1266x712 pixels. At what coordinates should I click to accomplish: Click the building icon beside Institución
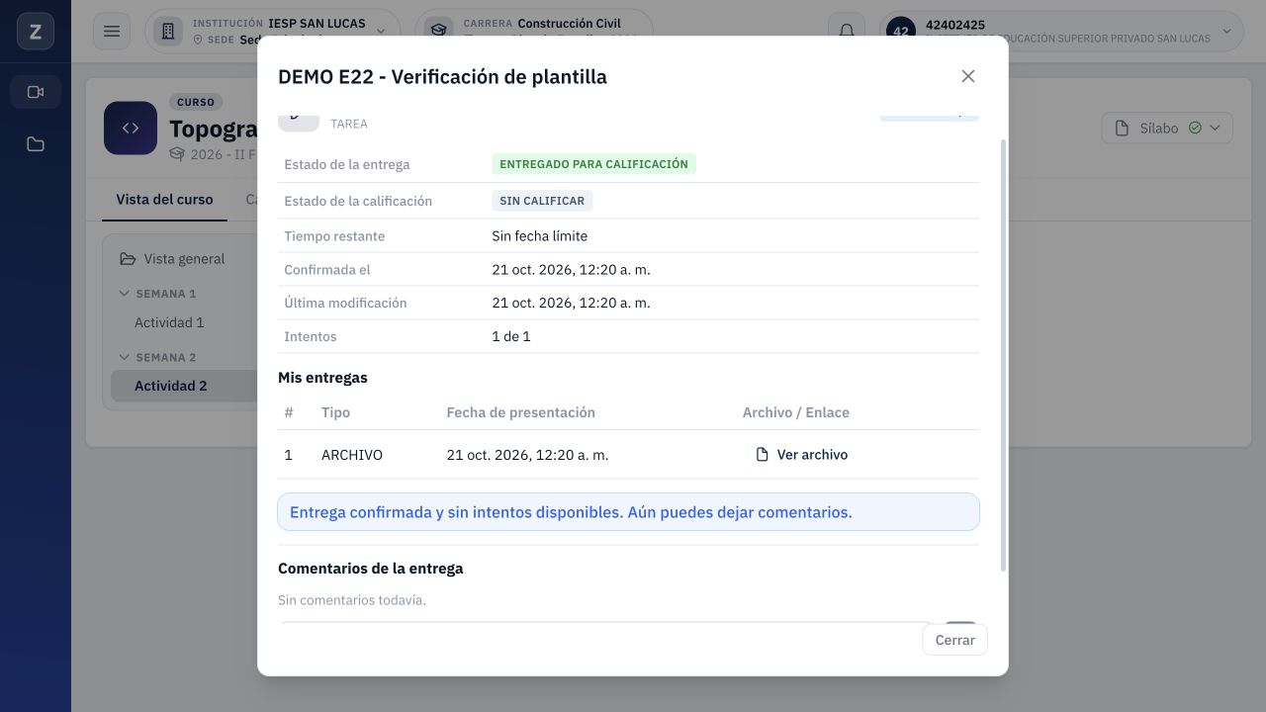167,32
